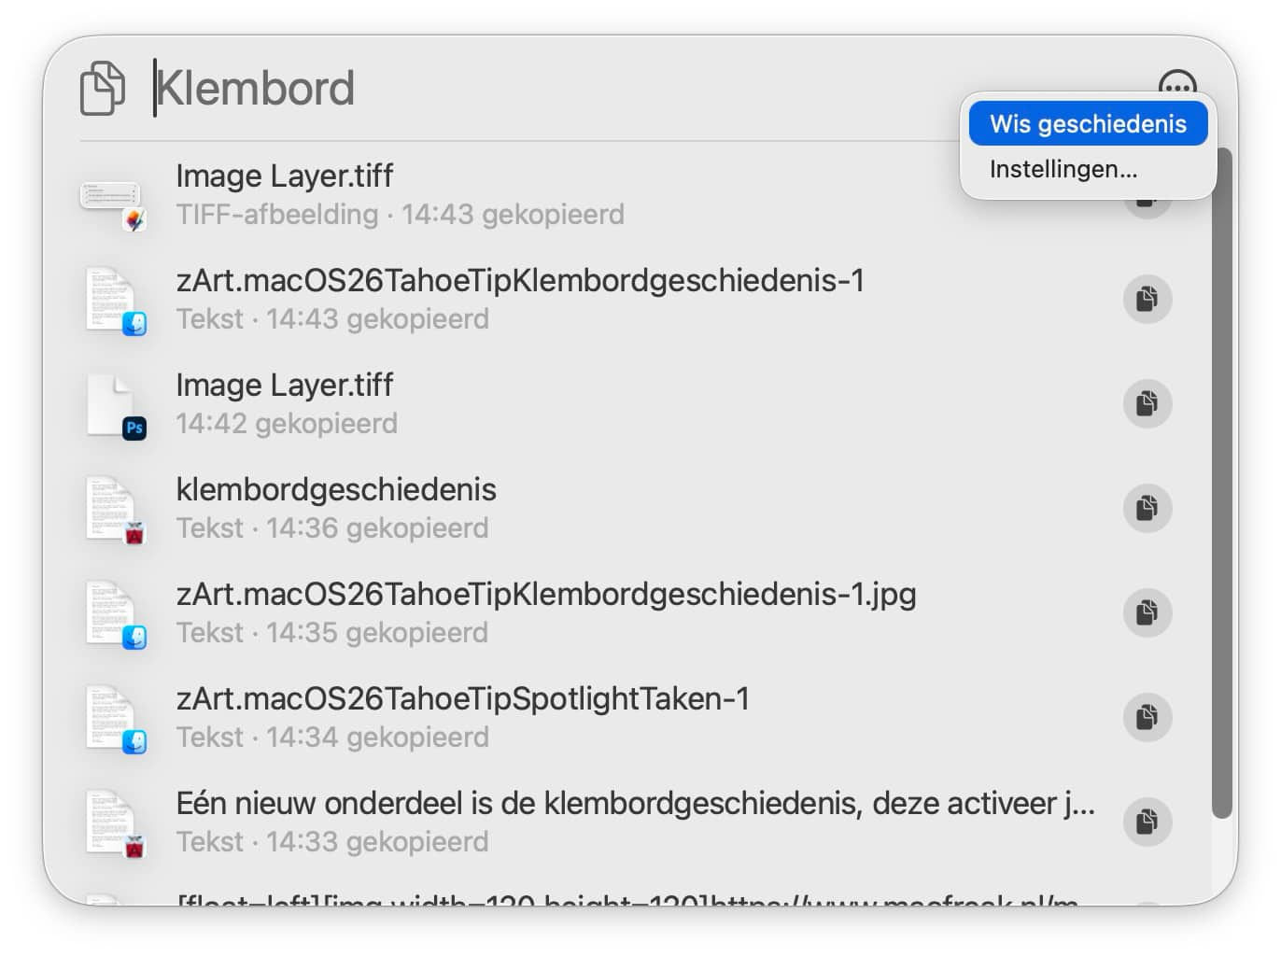Click the Klembord clipboard icon
1281x956 pixels.
coord(102,89)
